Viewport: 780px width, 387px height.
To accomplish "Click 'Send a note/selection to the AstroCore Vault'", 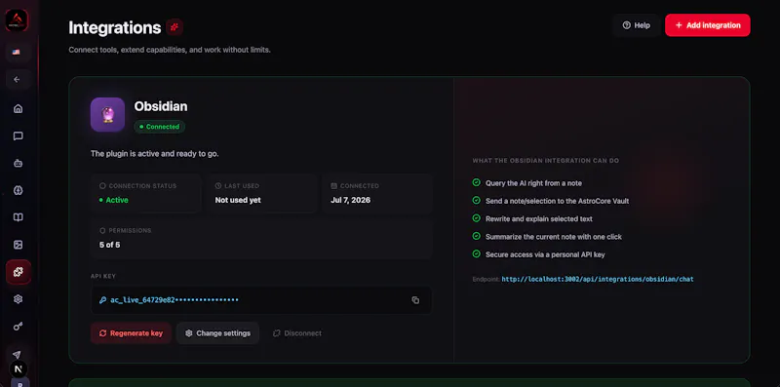I will click(557, 201).
